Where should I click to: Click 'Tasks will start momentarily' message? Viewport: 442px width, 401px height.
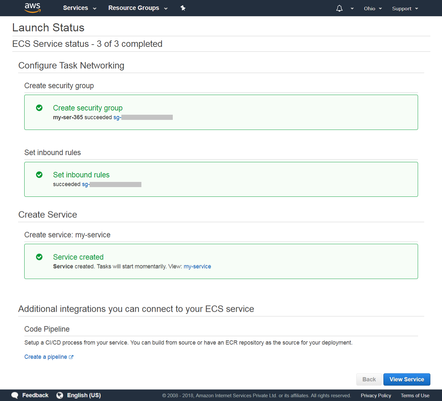point(132,267)
